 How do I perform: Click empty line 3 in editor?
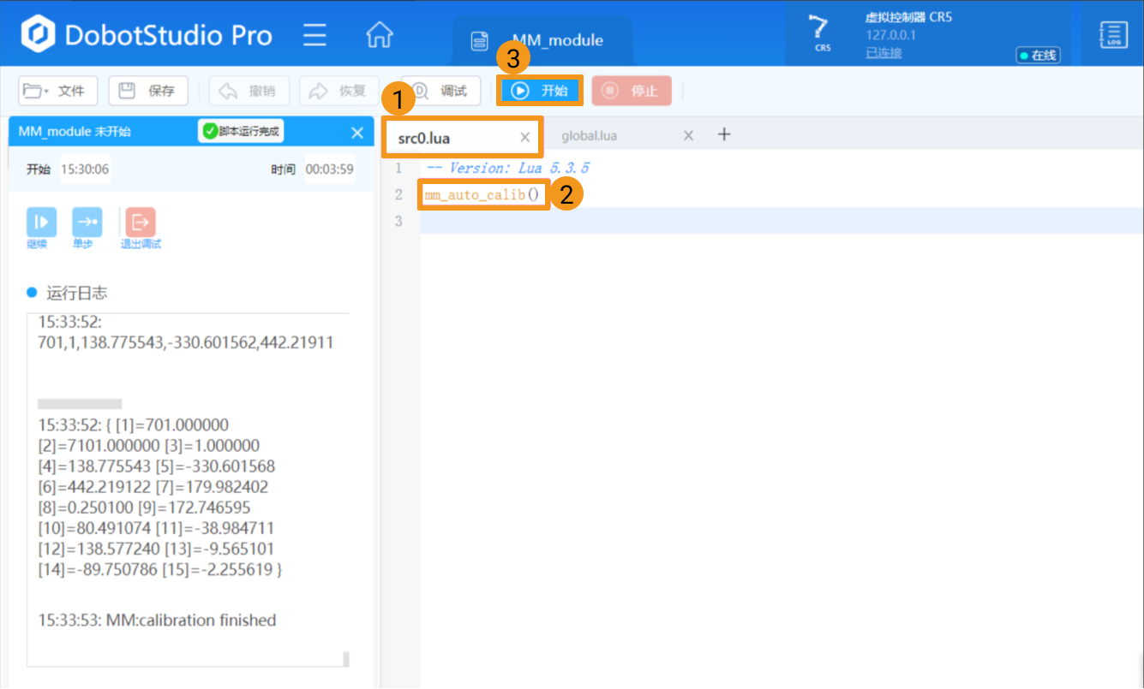pyautogui.click(x=782, y=222)
